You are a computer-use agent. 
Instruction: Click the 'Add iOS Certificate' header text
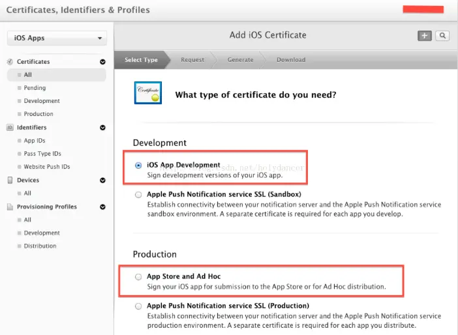coord(268,35)
